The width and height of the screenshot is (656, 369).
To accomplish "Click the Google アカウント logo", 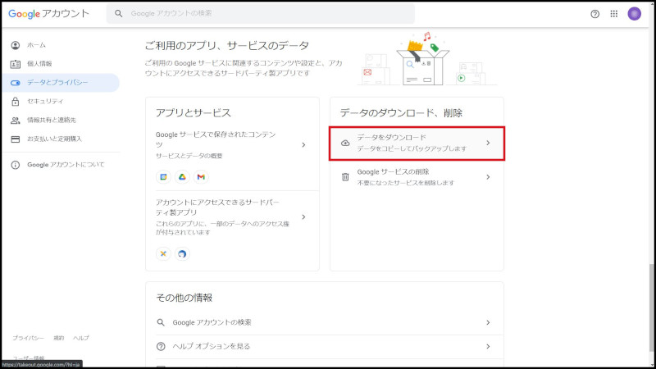I will pos(52,14).
